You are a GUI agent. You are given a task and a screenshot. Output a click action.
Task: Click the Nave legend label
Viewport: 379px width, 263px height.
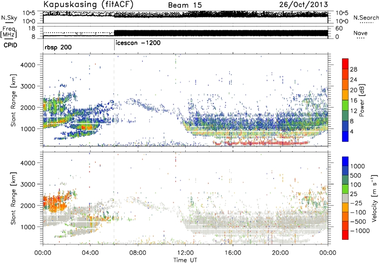[x=361, y=33]
